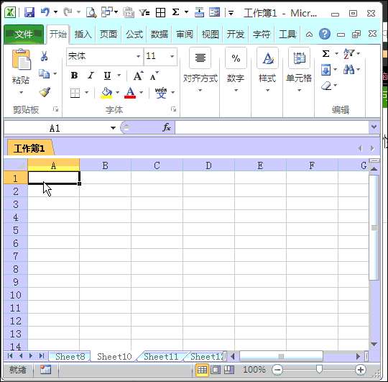Image resolution: width=388 pixels, height=382 pixels.
Task: Click the Cut scissors icon
Action: click(44, 56)
